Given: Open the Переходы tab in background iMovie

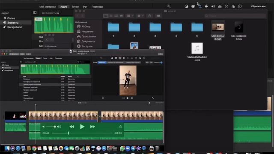Looking at the screenshot, I should (97, 7).
